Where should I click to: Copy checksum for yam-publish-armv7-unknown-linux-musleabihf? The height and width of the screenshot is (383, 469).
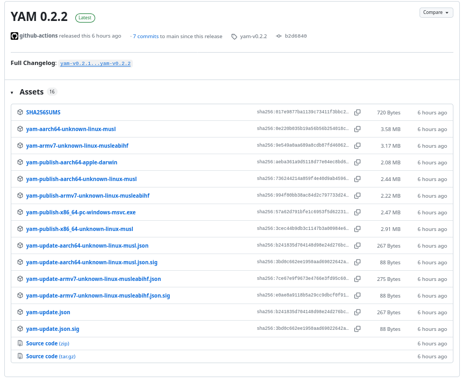click(x=357, y=196)
